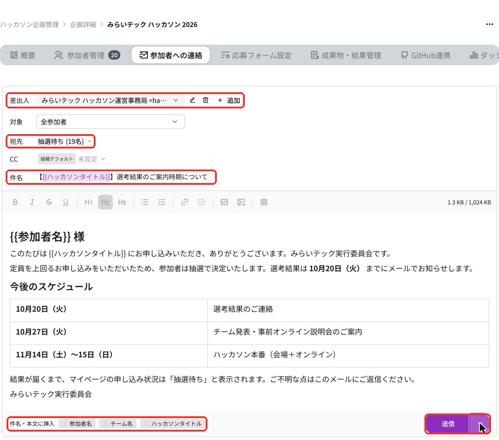Toggle the active H2 heading button

tap(105, 203)
